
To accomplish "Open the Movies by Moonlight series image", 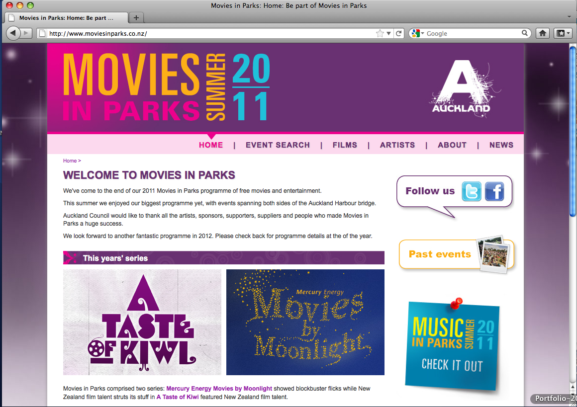I will (x=305, y=322).
